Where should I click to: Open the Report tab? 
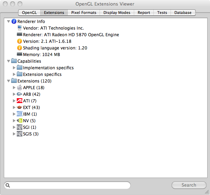click(144, 13)
